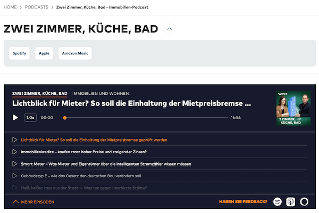The image size is (319, 213).
Task: Play the Gebäudetyp E episode
Action: (15, 176)
